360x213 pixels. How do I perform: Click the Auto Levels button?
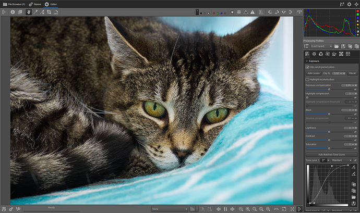[x=313, y=73]
